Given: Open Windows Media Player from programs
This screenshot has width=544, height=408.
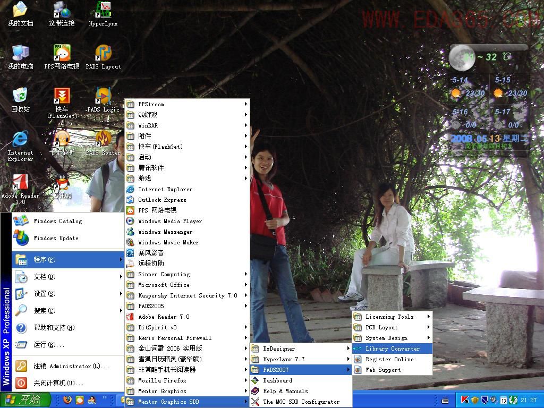Looking at the screenshot, I should 170,221.
